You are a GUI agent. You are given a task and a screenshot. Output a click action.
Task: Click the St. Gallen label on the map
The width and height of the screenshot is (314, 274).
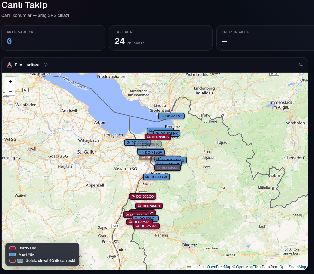point(87,152)
